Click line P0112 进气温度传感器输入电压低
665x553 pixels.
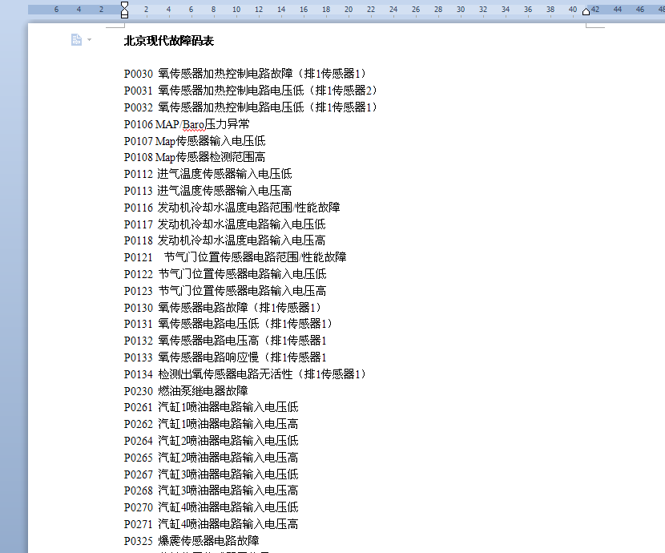(x=208, y=174)
